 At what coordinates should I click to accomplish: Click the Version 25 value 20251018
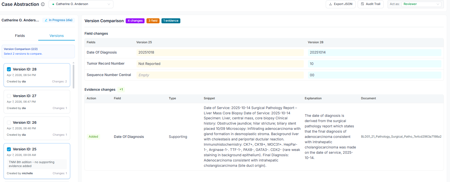click(220, 52)
